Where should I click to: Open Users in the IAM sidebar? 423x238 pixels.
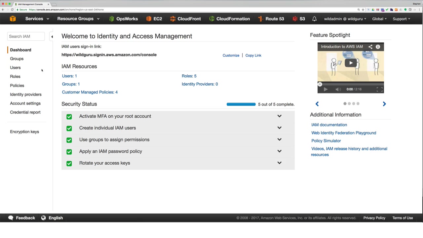point(15,67)
